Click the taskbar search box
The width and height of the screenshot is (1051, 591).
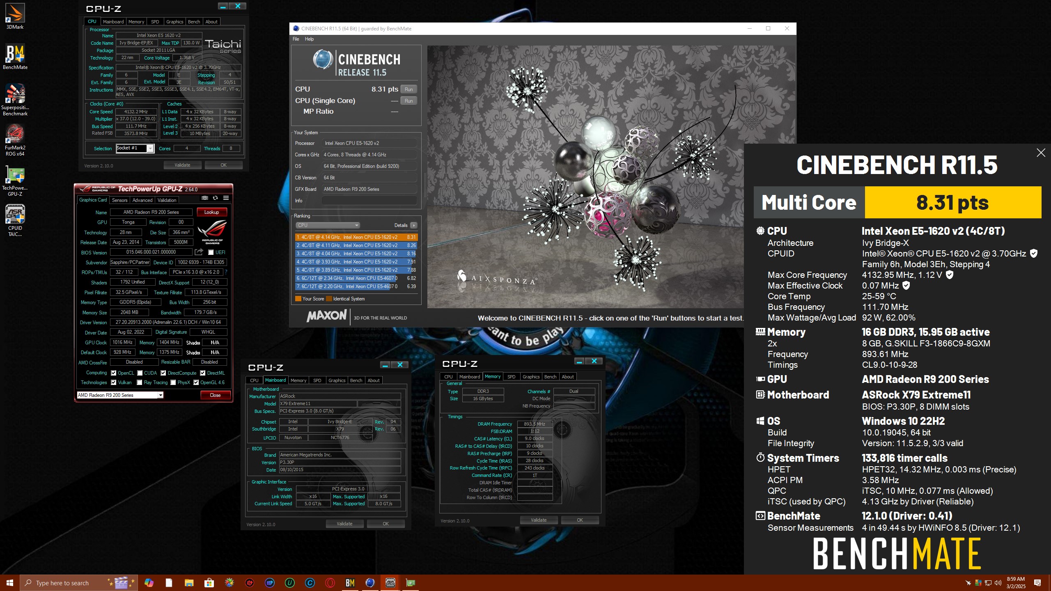(x=78, y=583)
